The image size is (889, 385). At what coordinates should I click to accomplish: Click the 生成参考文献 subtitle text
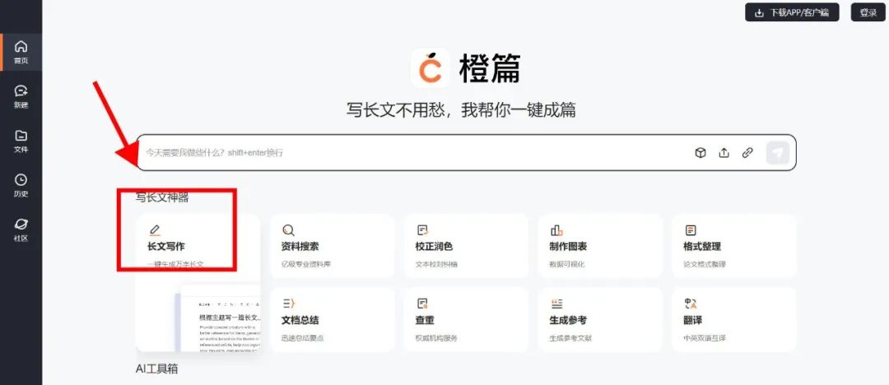pos(570,338)
